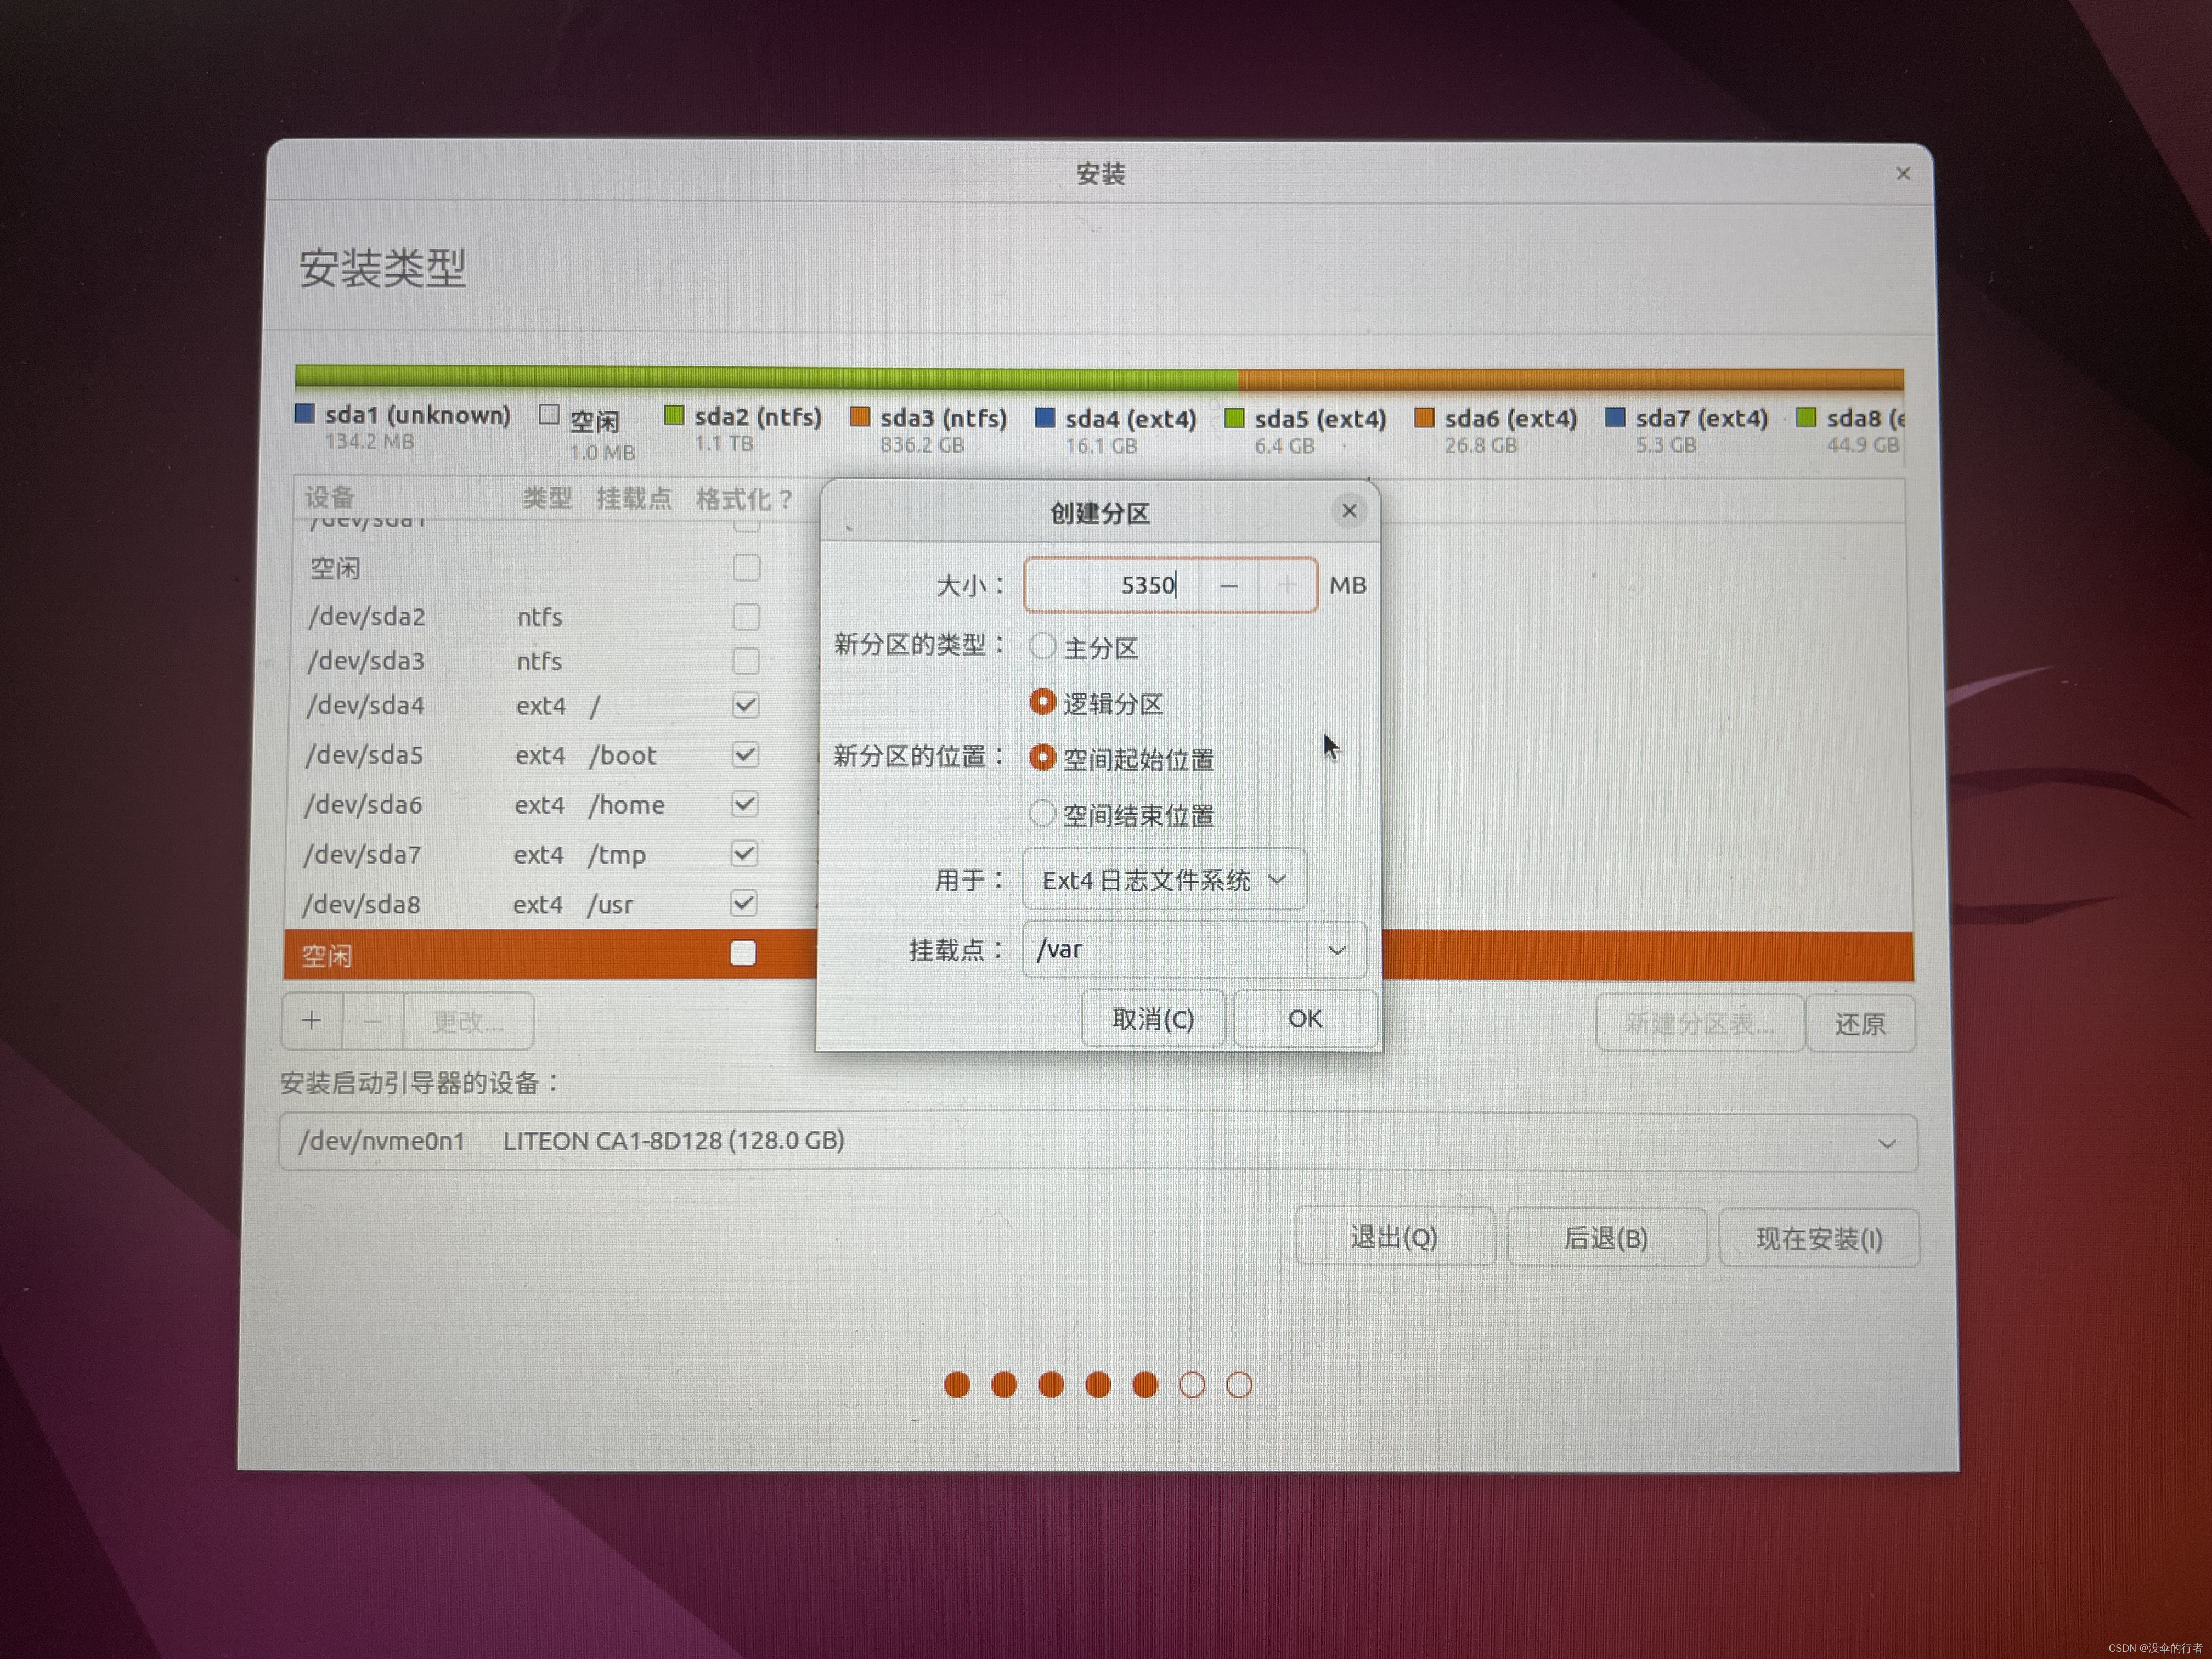
Task: Click OK to create the partition
Action: 1305,1019
